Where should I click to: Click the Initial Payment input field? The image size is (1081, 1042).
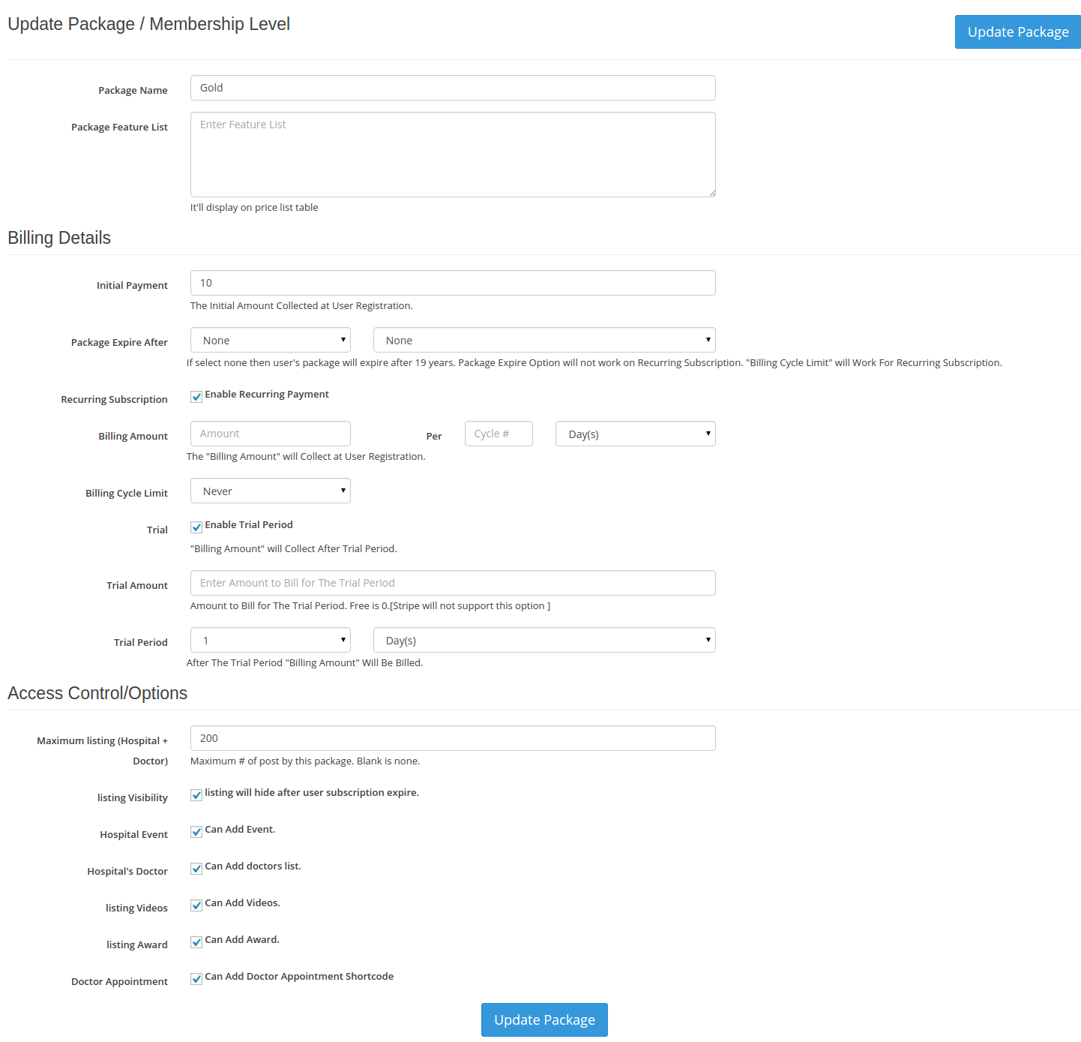pyautogui.click(x=453, y=283)
